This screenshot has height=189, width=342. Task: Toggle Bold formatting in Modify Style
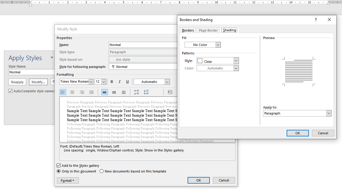pyautogui.click(x=112, y=82)
